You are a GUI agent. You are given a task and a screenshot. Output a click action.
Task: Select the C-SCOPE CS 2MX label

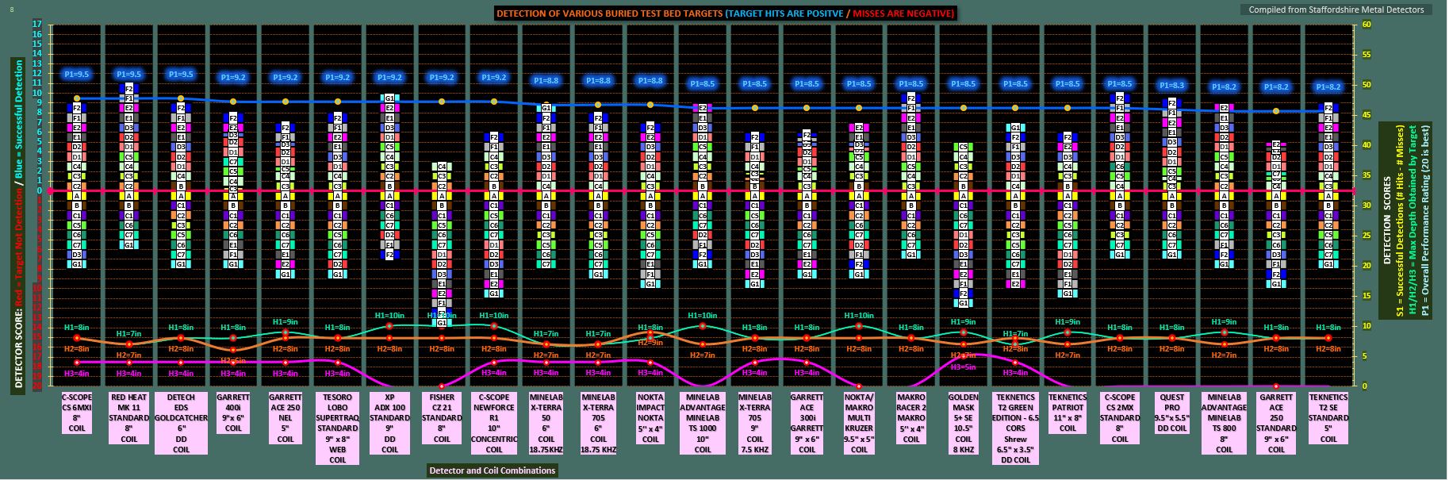(x=1120, y=417)
